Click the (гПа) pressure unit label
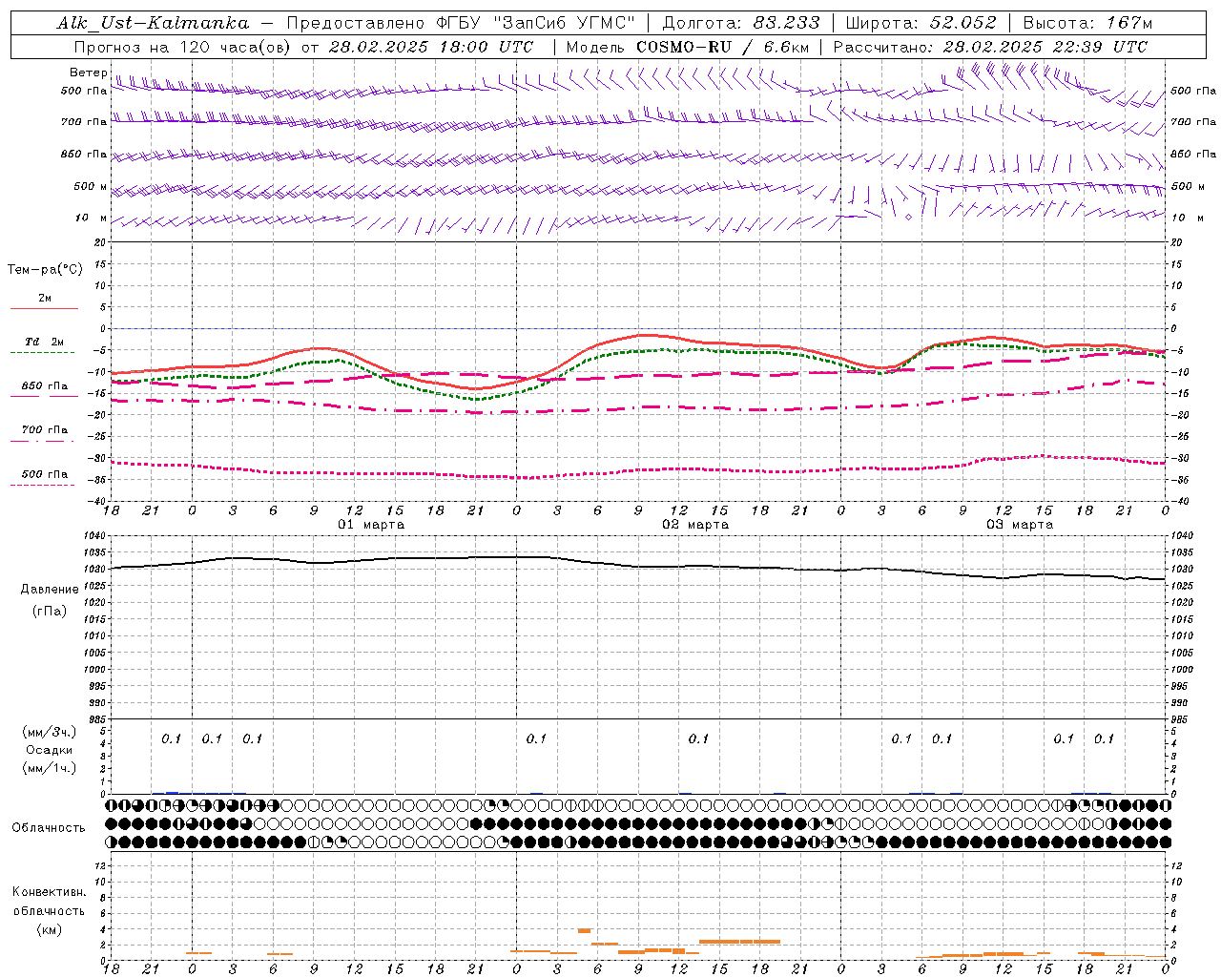The width and height of the screenshot is (1221, 977). tap(50, 611)
